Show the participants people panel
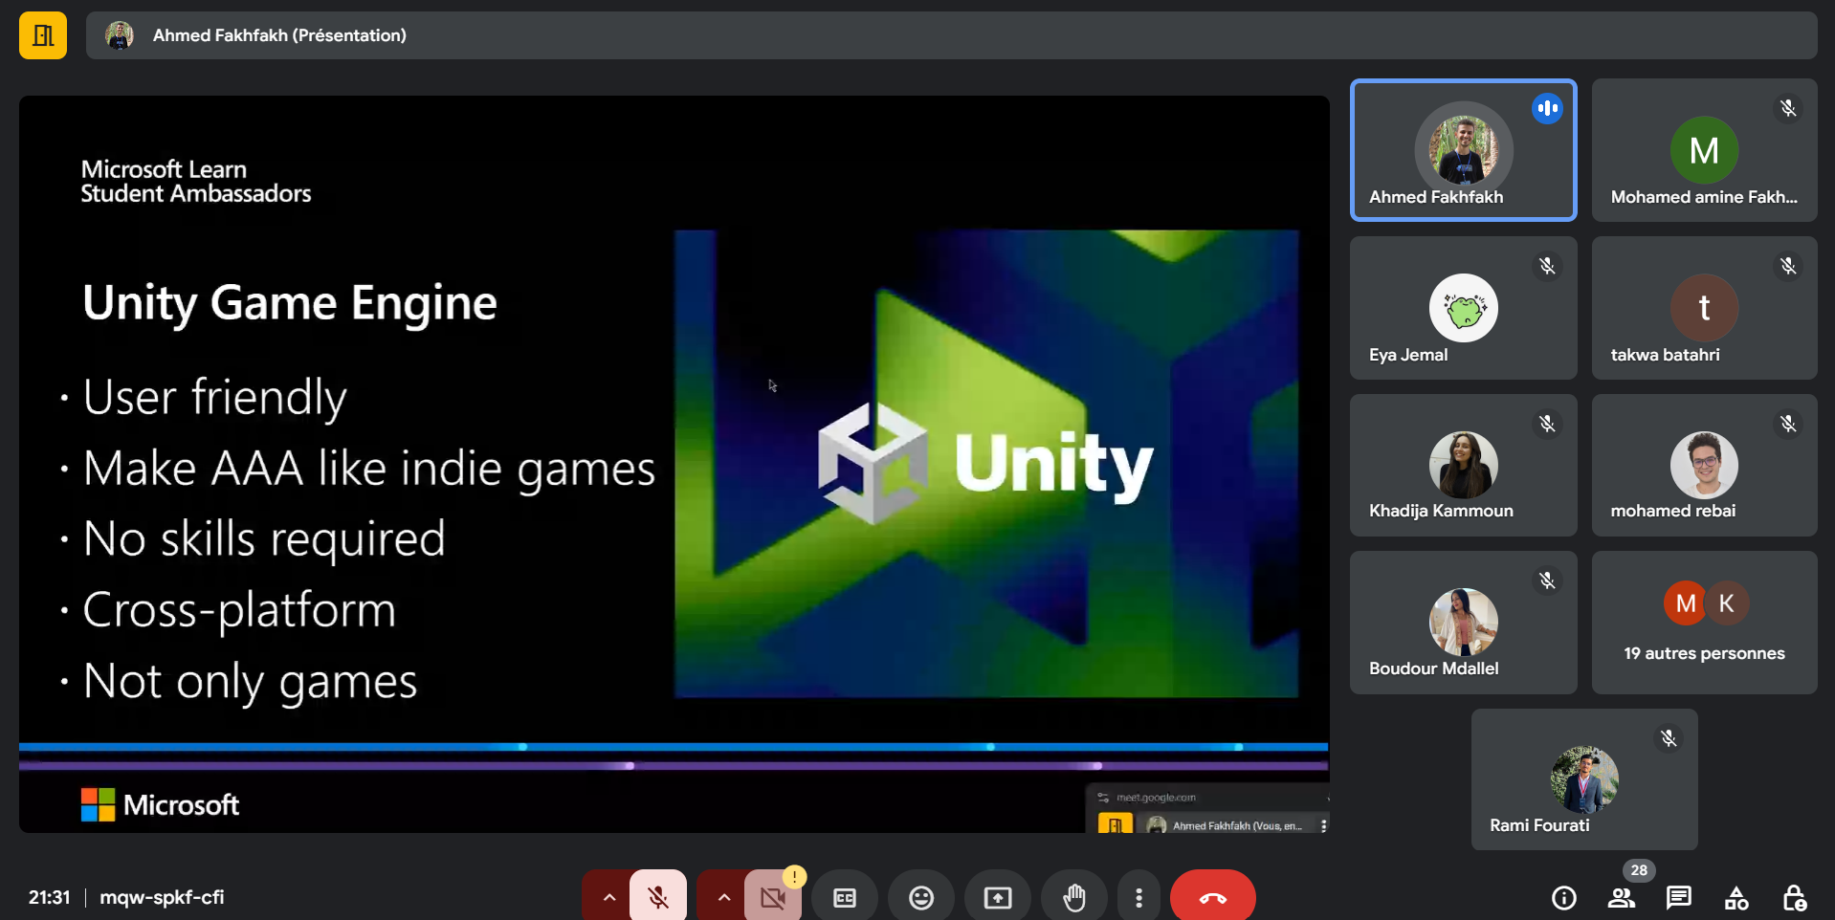1835x920 pixels. 1622,898
